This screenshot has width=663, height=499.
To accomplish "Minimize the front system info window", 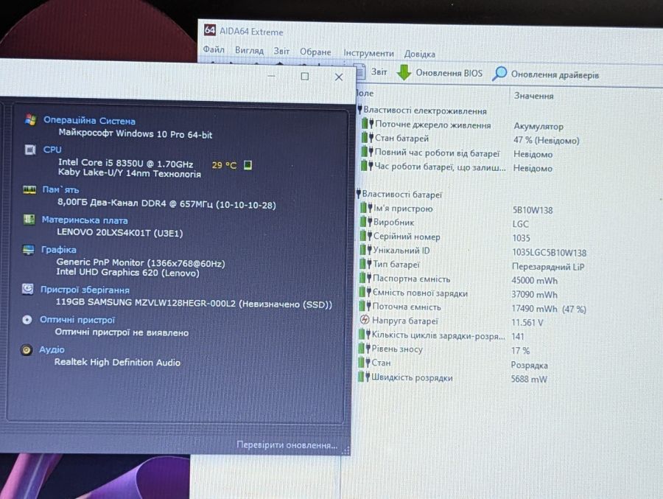I will pyautogui.click(x=271, y=76).
